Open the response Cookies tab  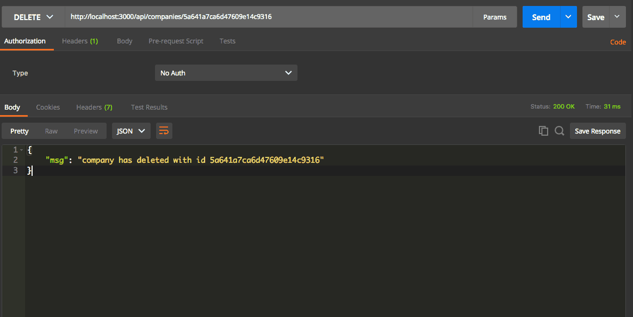point(48,107)
